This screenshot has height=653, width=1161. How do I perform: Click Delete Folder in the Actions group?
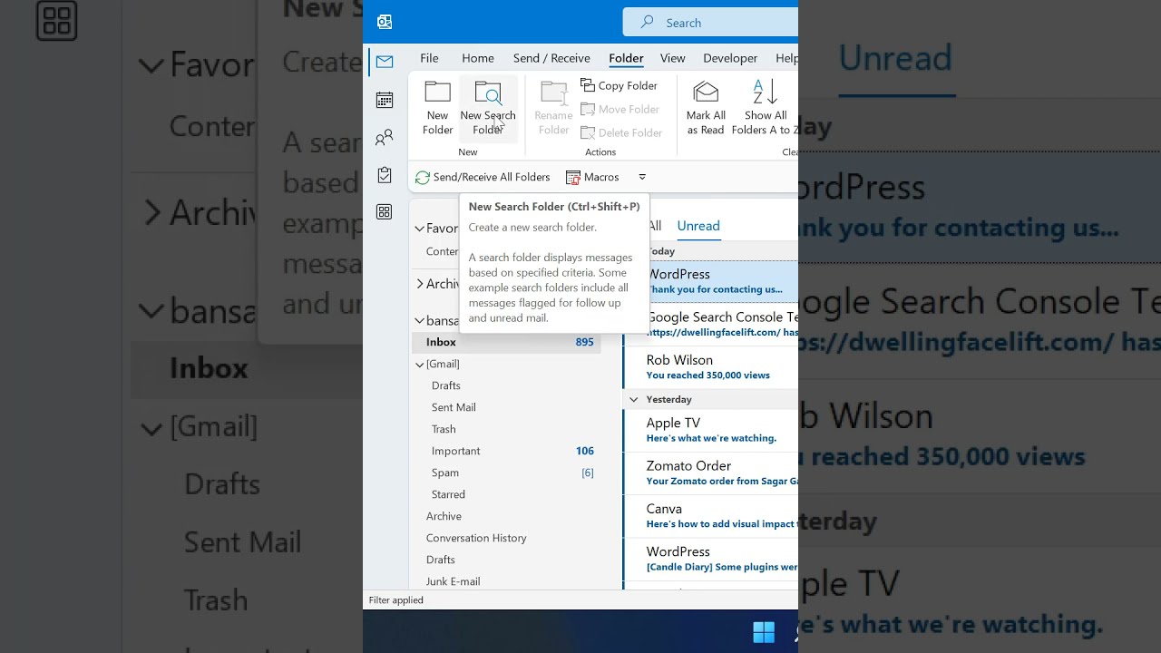(622, 132)
